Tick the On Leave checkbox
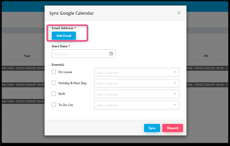The height and width of the screenshot is (146, 230). coord(54,72)
